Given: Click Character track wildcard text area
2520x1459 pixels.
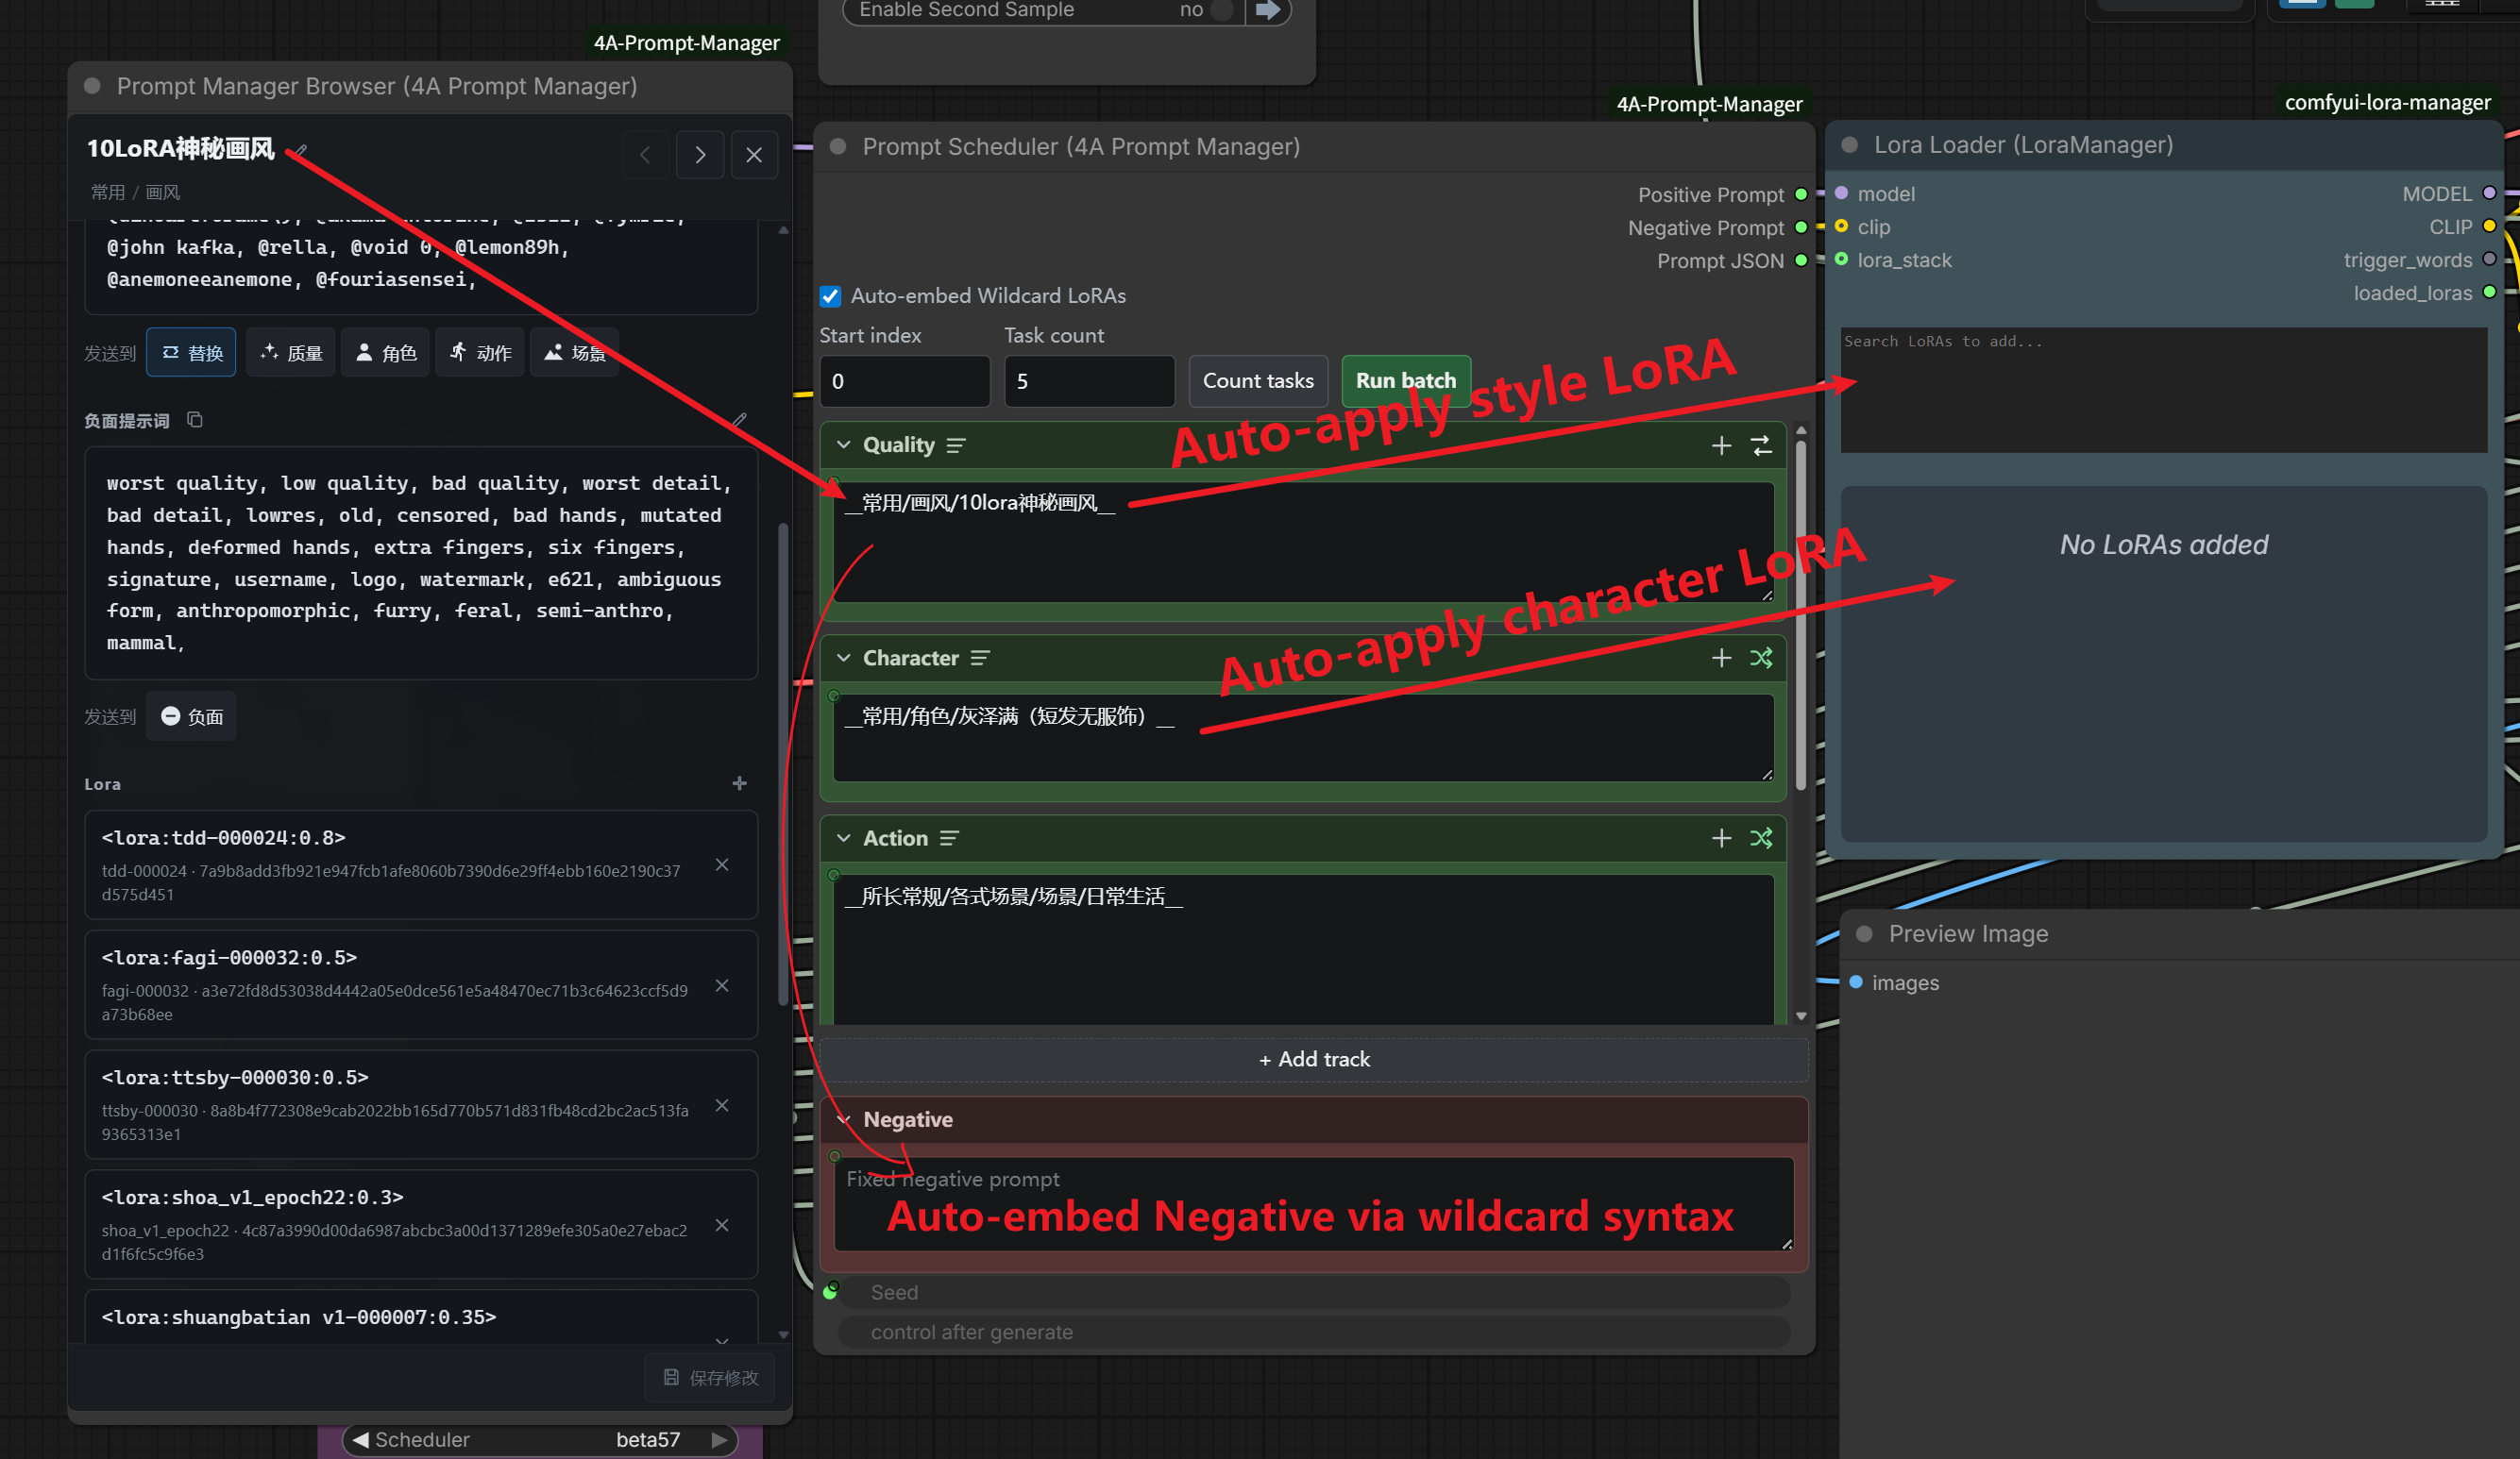Looking at the screenshot, I should tap(1304, 739).
